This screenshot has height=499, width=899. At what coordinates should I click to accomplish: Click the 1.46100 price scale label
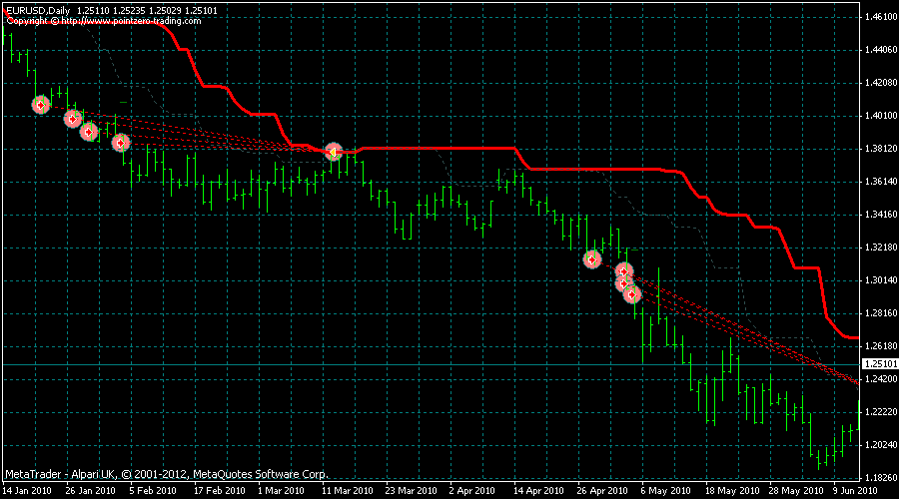pyautogui.click(x=881, y=17)
